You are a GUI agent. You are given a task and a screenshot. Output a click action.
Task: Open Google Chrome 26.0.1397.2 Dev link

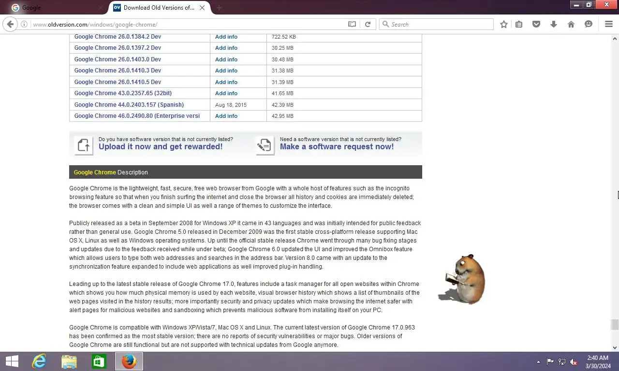coord(118,48)
